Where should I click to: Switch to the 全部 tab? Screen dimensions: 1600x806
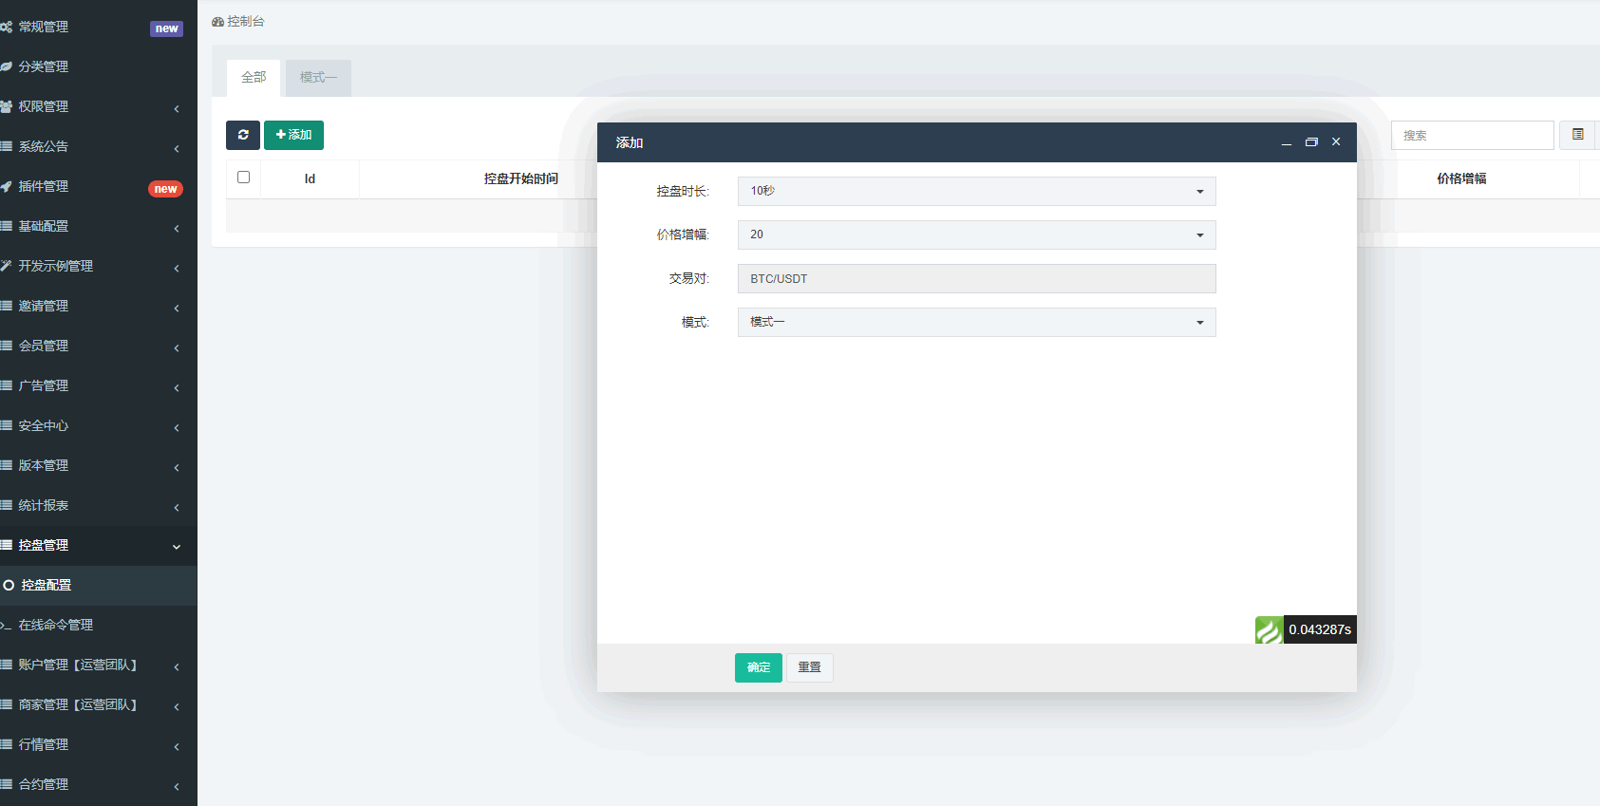[254, 78]
